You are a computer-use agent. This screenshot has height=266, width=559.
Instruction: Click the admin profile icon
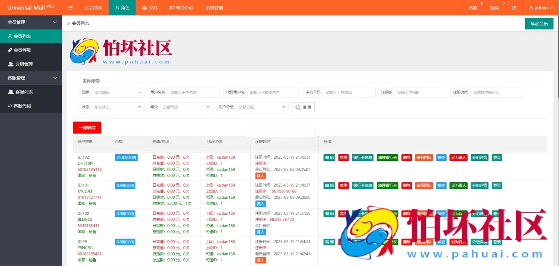point(530,7)
